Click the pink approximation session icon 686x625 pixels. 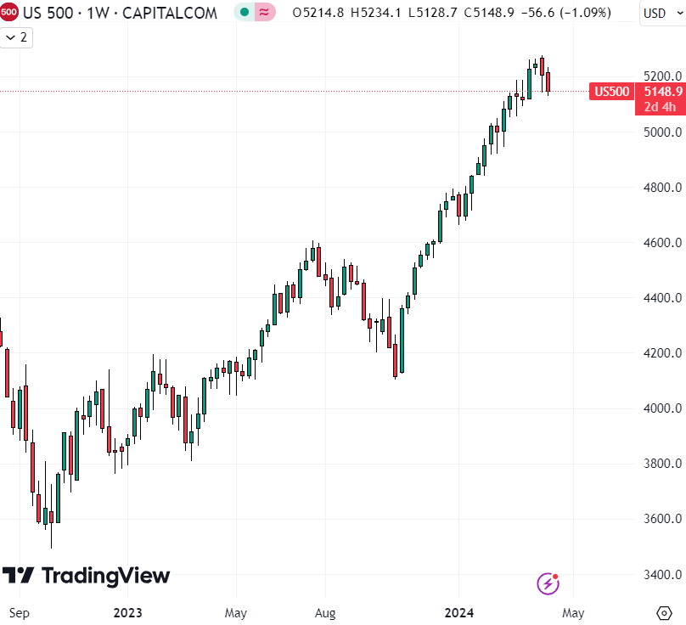[262, 13]
